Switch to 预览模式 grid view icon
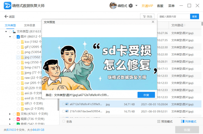This screenshot has width=203, height=134. coord(159,121)
